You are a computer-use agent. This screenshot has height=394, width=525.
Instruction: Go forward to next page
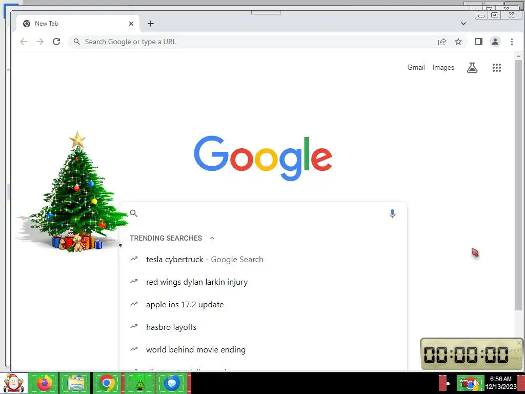coord(40,42)
